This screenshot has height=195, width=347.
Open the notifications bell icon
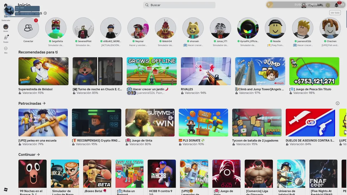336,5
